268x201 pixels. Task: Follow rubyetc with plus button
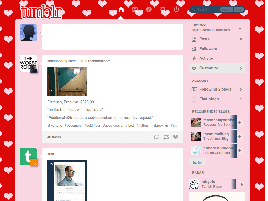pos(242,184)
